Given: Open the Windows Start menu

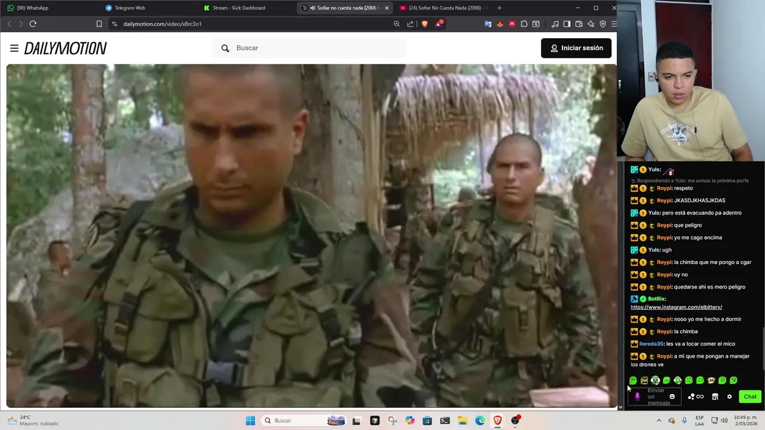Looking at the screenshot, I should coord(250,420).
